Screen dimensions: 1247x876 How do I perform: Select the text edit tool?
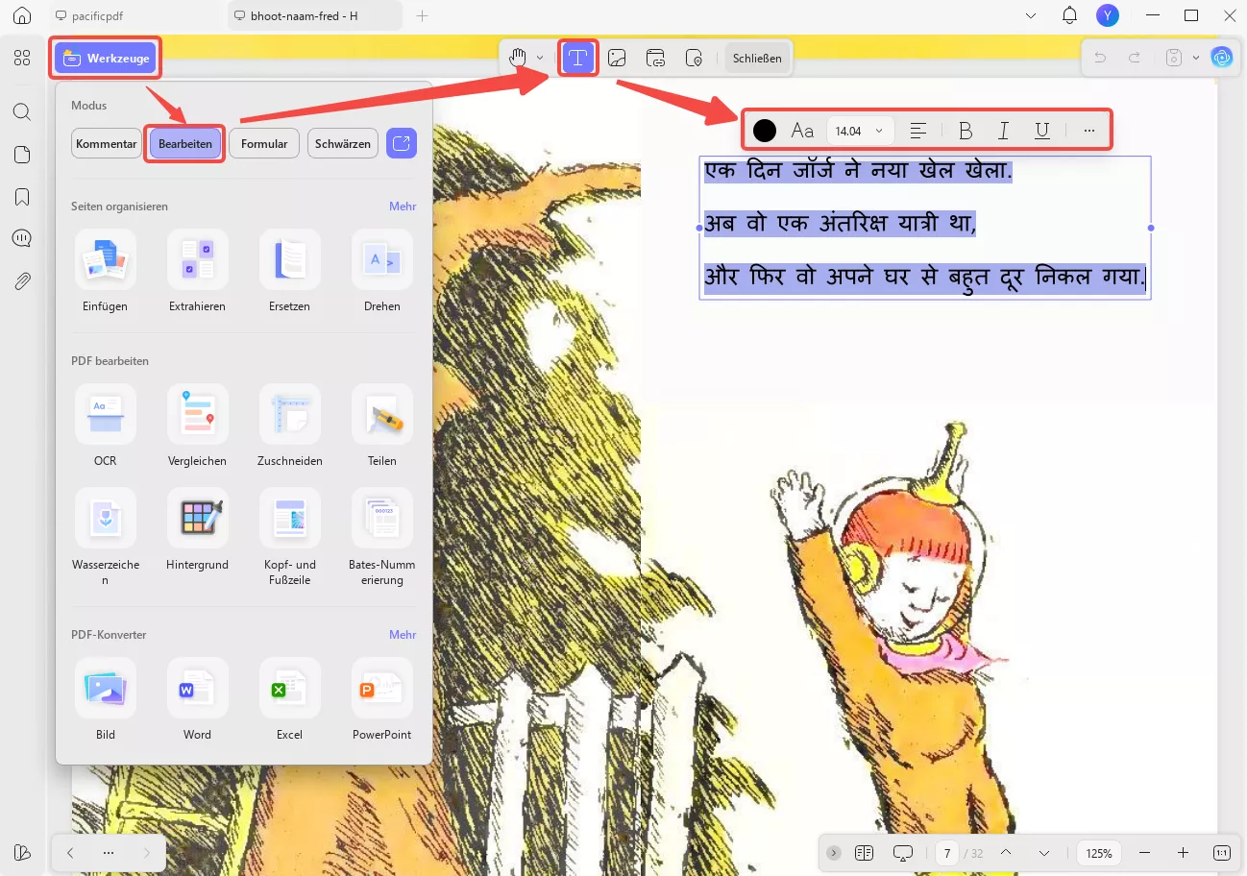click(577, 58)
